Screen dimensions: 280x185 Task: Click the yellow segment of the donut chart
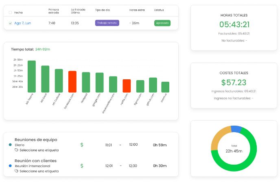tap(218, 137)
